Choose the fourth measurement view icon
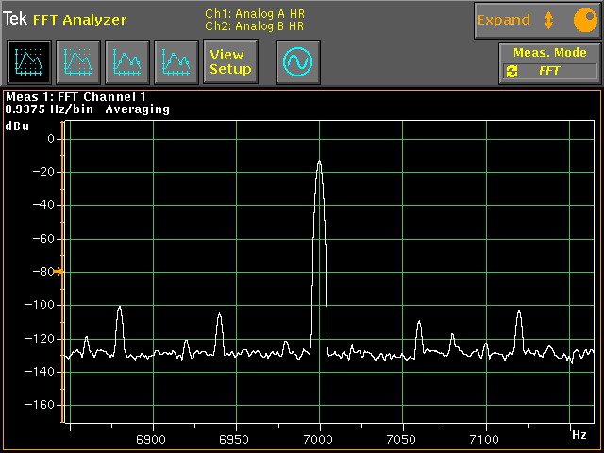Screen dimensions: 604x453 pos(176,62)
